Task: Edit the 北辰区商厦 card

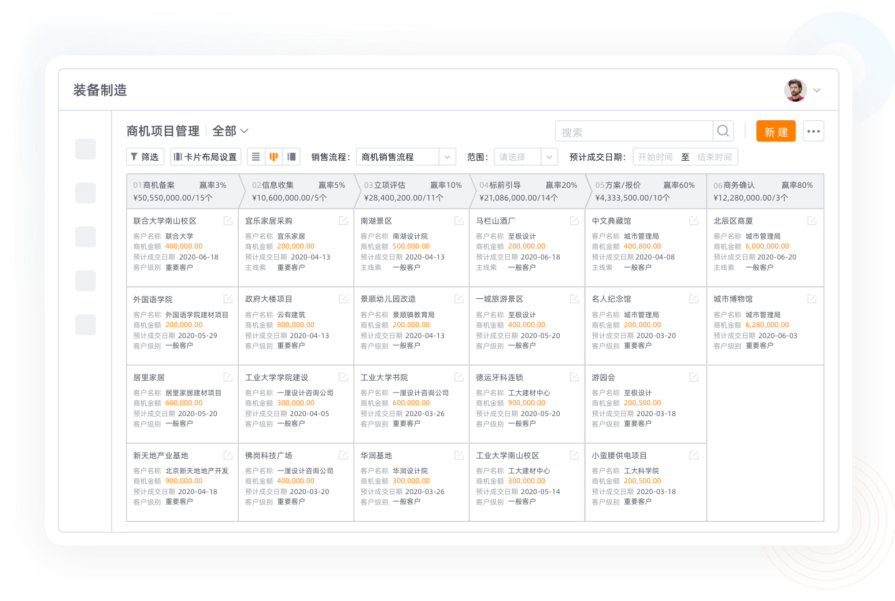Action: coord(812,221)
